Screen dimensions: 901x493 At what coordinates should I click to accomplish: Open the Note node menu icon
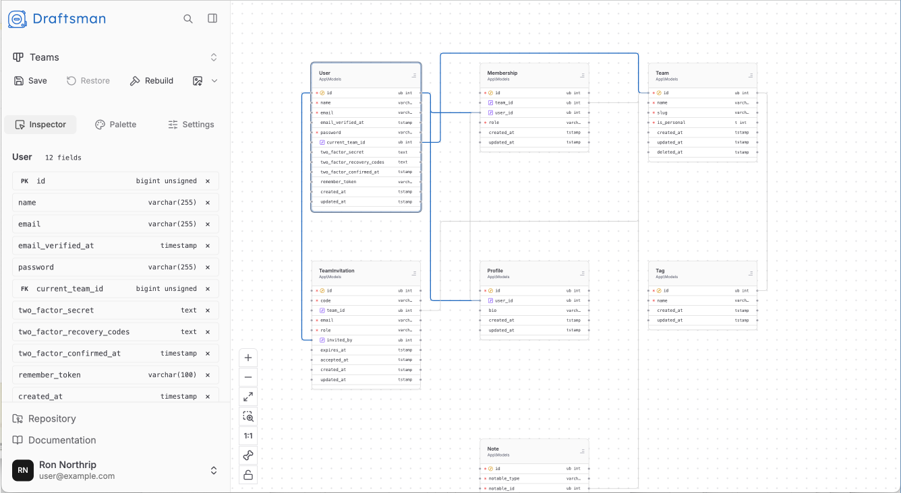(x=583, y=451)
